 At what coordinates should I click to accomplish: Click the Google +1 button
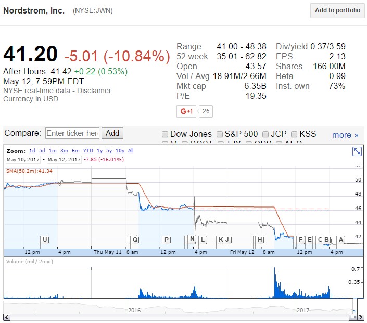click(x=186, y=111)
